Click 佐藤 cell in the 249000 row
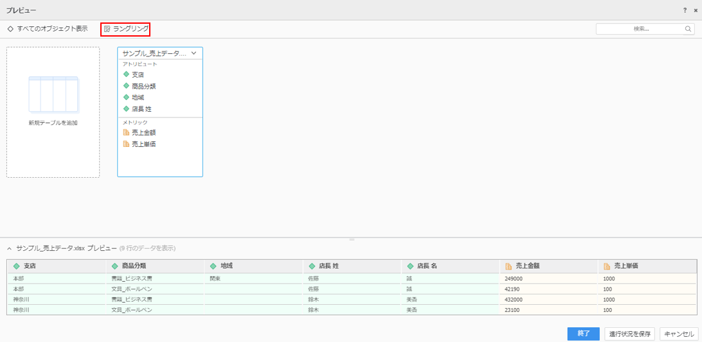This screenshot has height=342, width=702. tap(352, 278)
